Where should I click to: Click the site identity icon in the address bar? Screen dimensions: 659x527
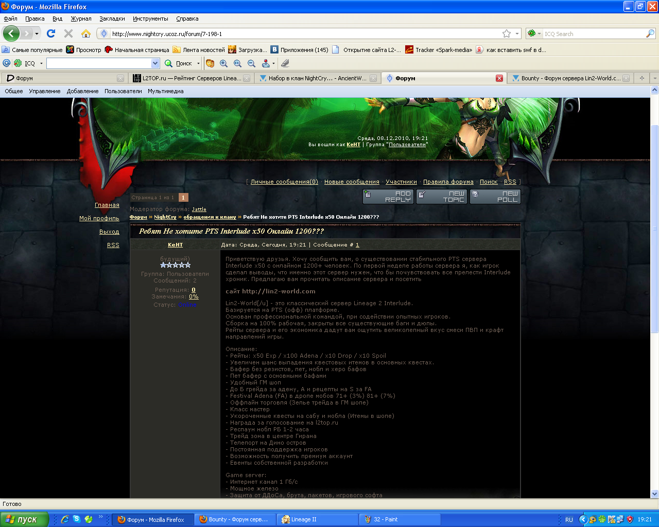point(104,33)
